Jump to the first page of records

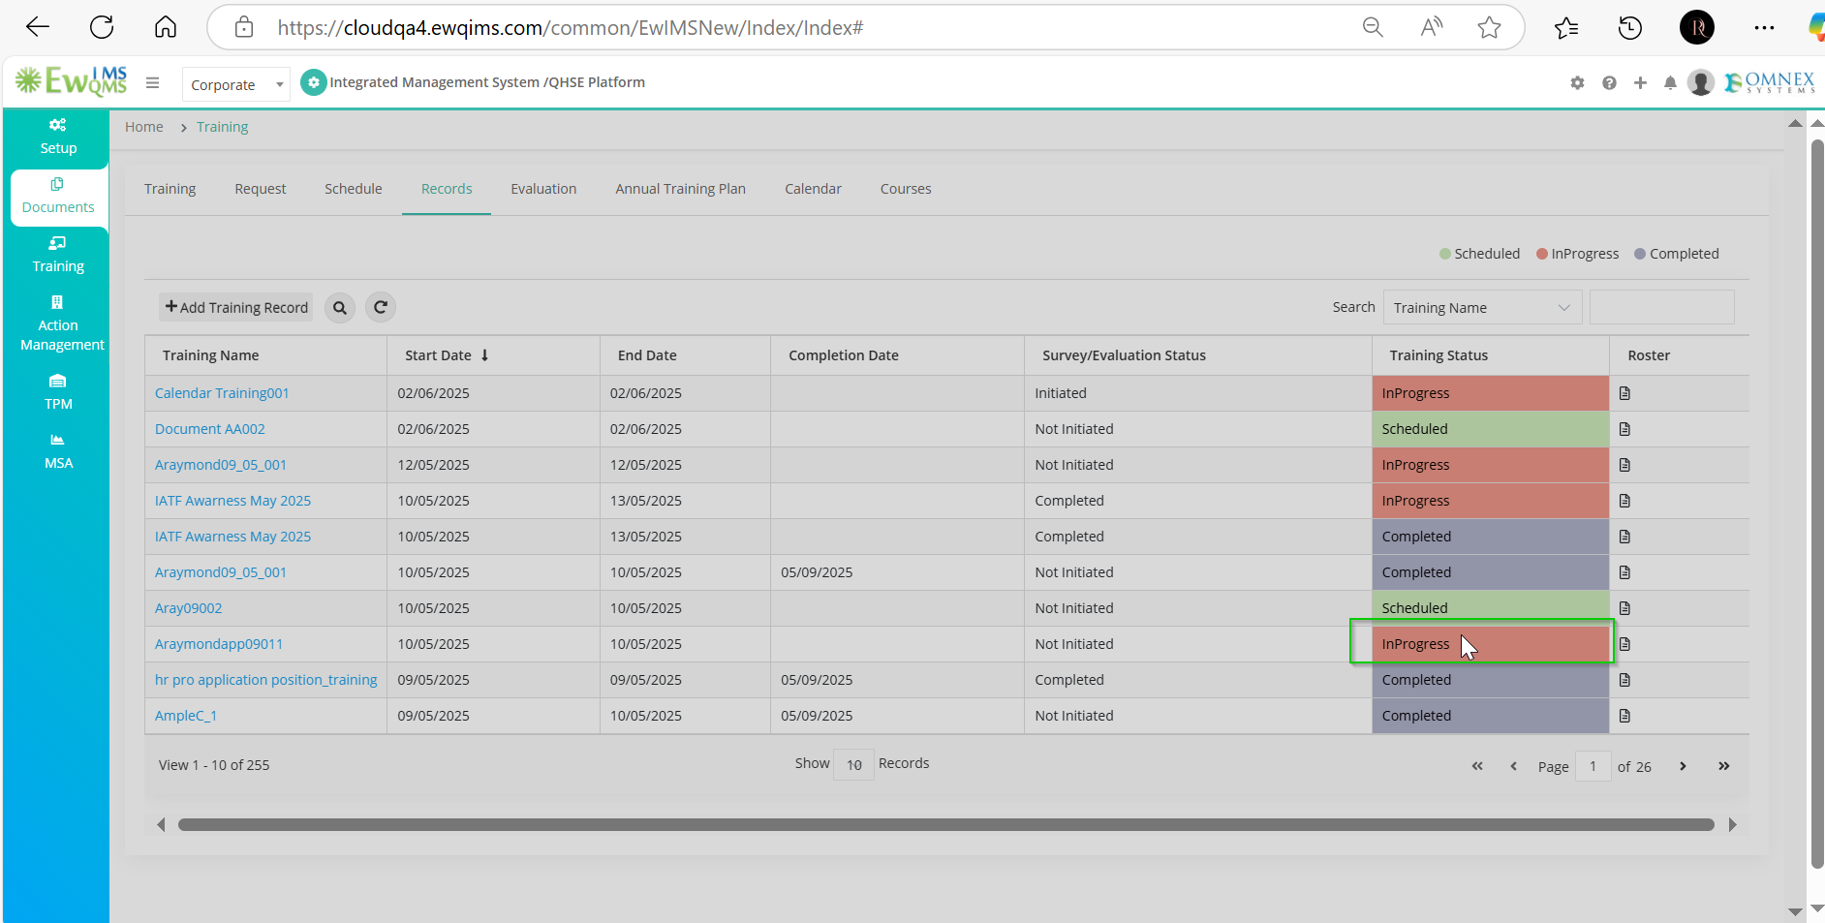coord(1477,766)
